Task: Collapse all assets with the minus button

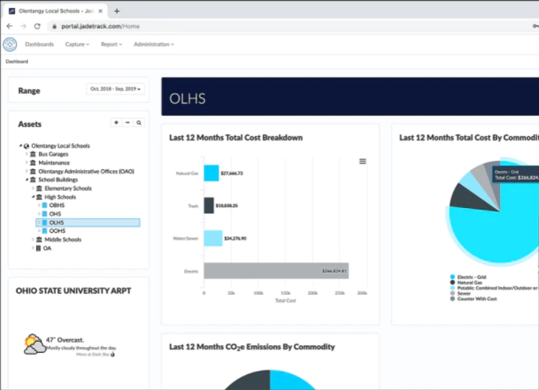Action: pos(128,123)
